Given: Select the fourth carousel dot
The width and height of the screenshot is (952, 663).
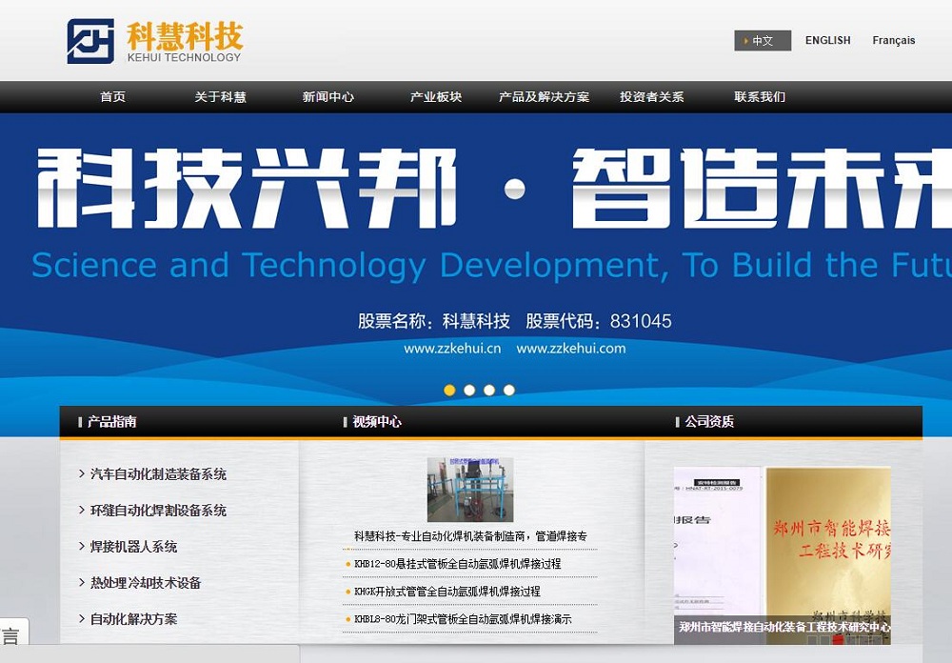Looking at the screenshot, I should pos(509,391).
